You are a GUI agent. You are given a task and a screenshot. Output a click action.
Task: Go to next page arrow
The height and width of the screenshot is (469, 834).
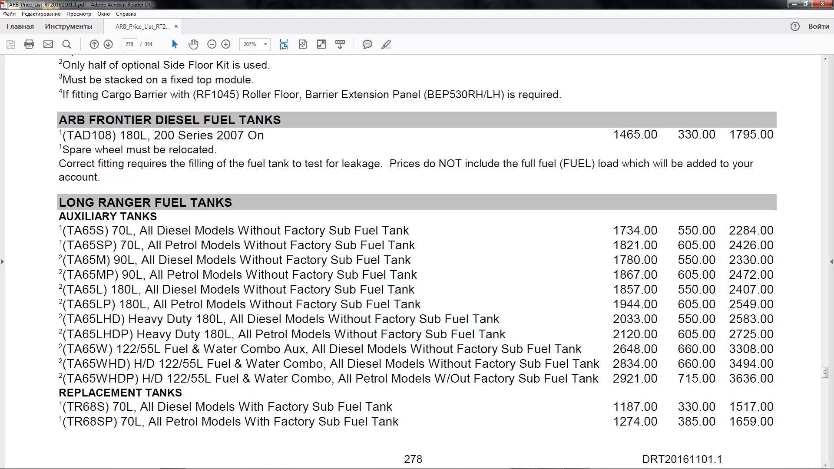click(108, 44)
